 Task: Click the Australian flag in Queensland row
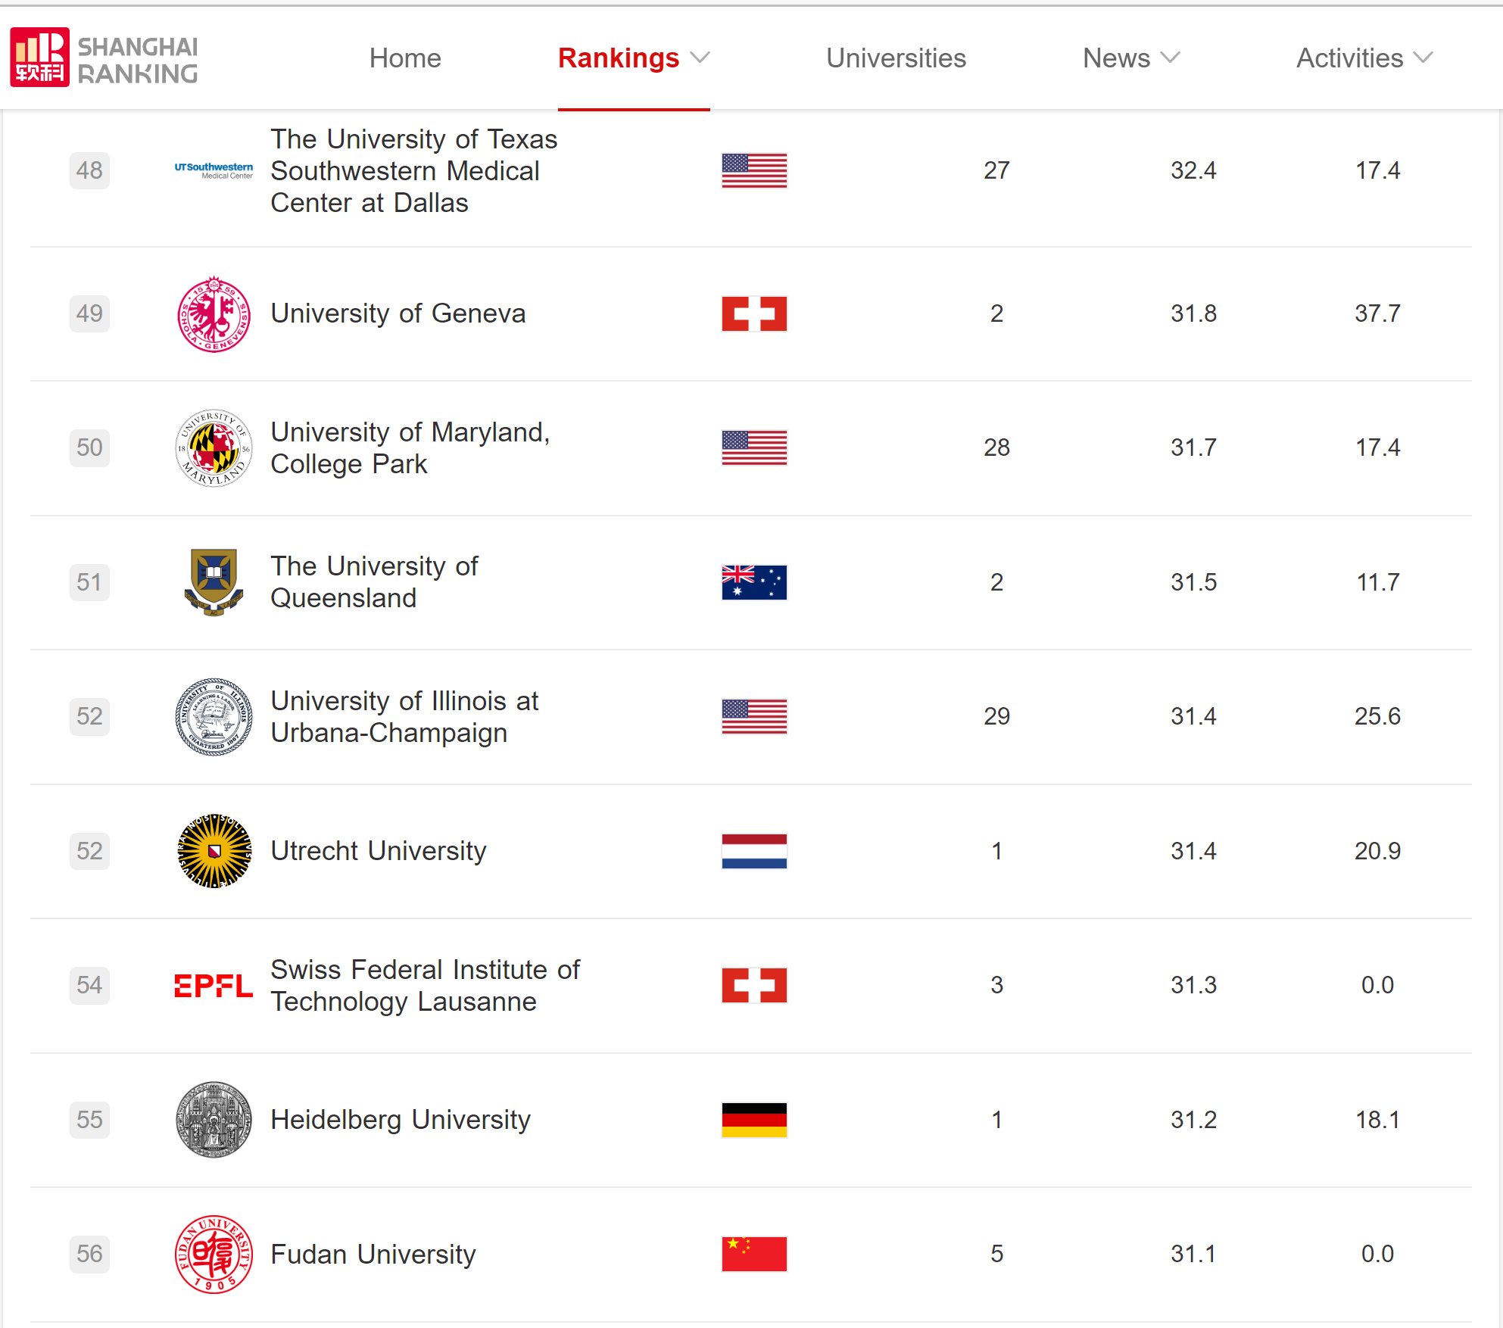point(754,582)
